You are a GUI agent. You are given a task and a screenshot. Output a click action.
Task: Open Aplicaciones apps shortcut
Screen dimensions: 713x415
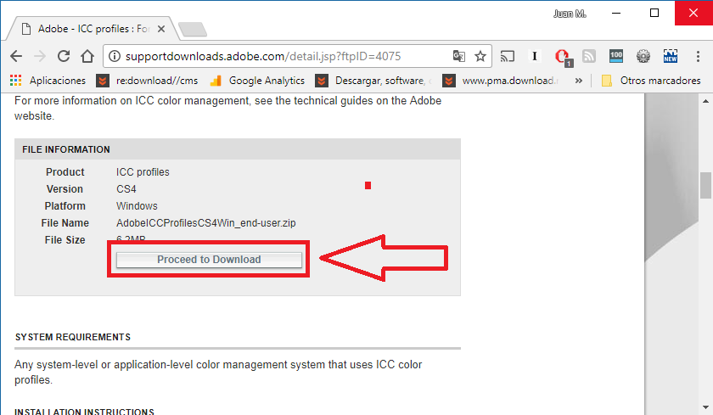click(x=48, y=81)
